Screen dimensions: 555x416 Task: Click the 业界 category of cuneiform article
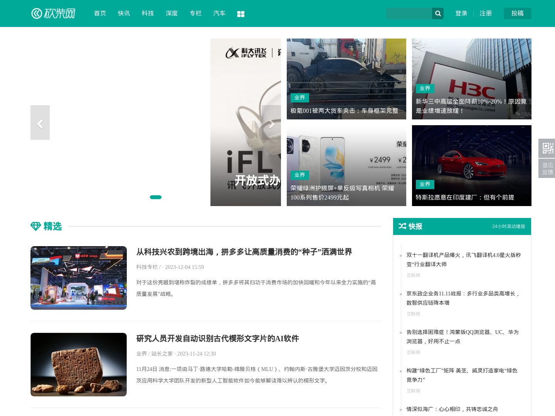point(141,354)
